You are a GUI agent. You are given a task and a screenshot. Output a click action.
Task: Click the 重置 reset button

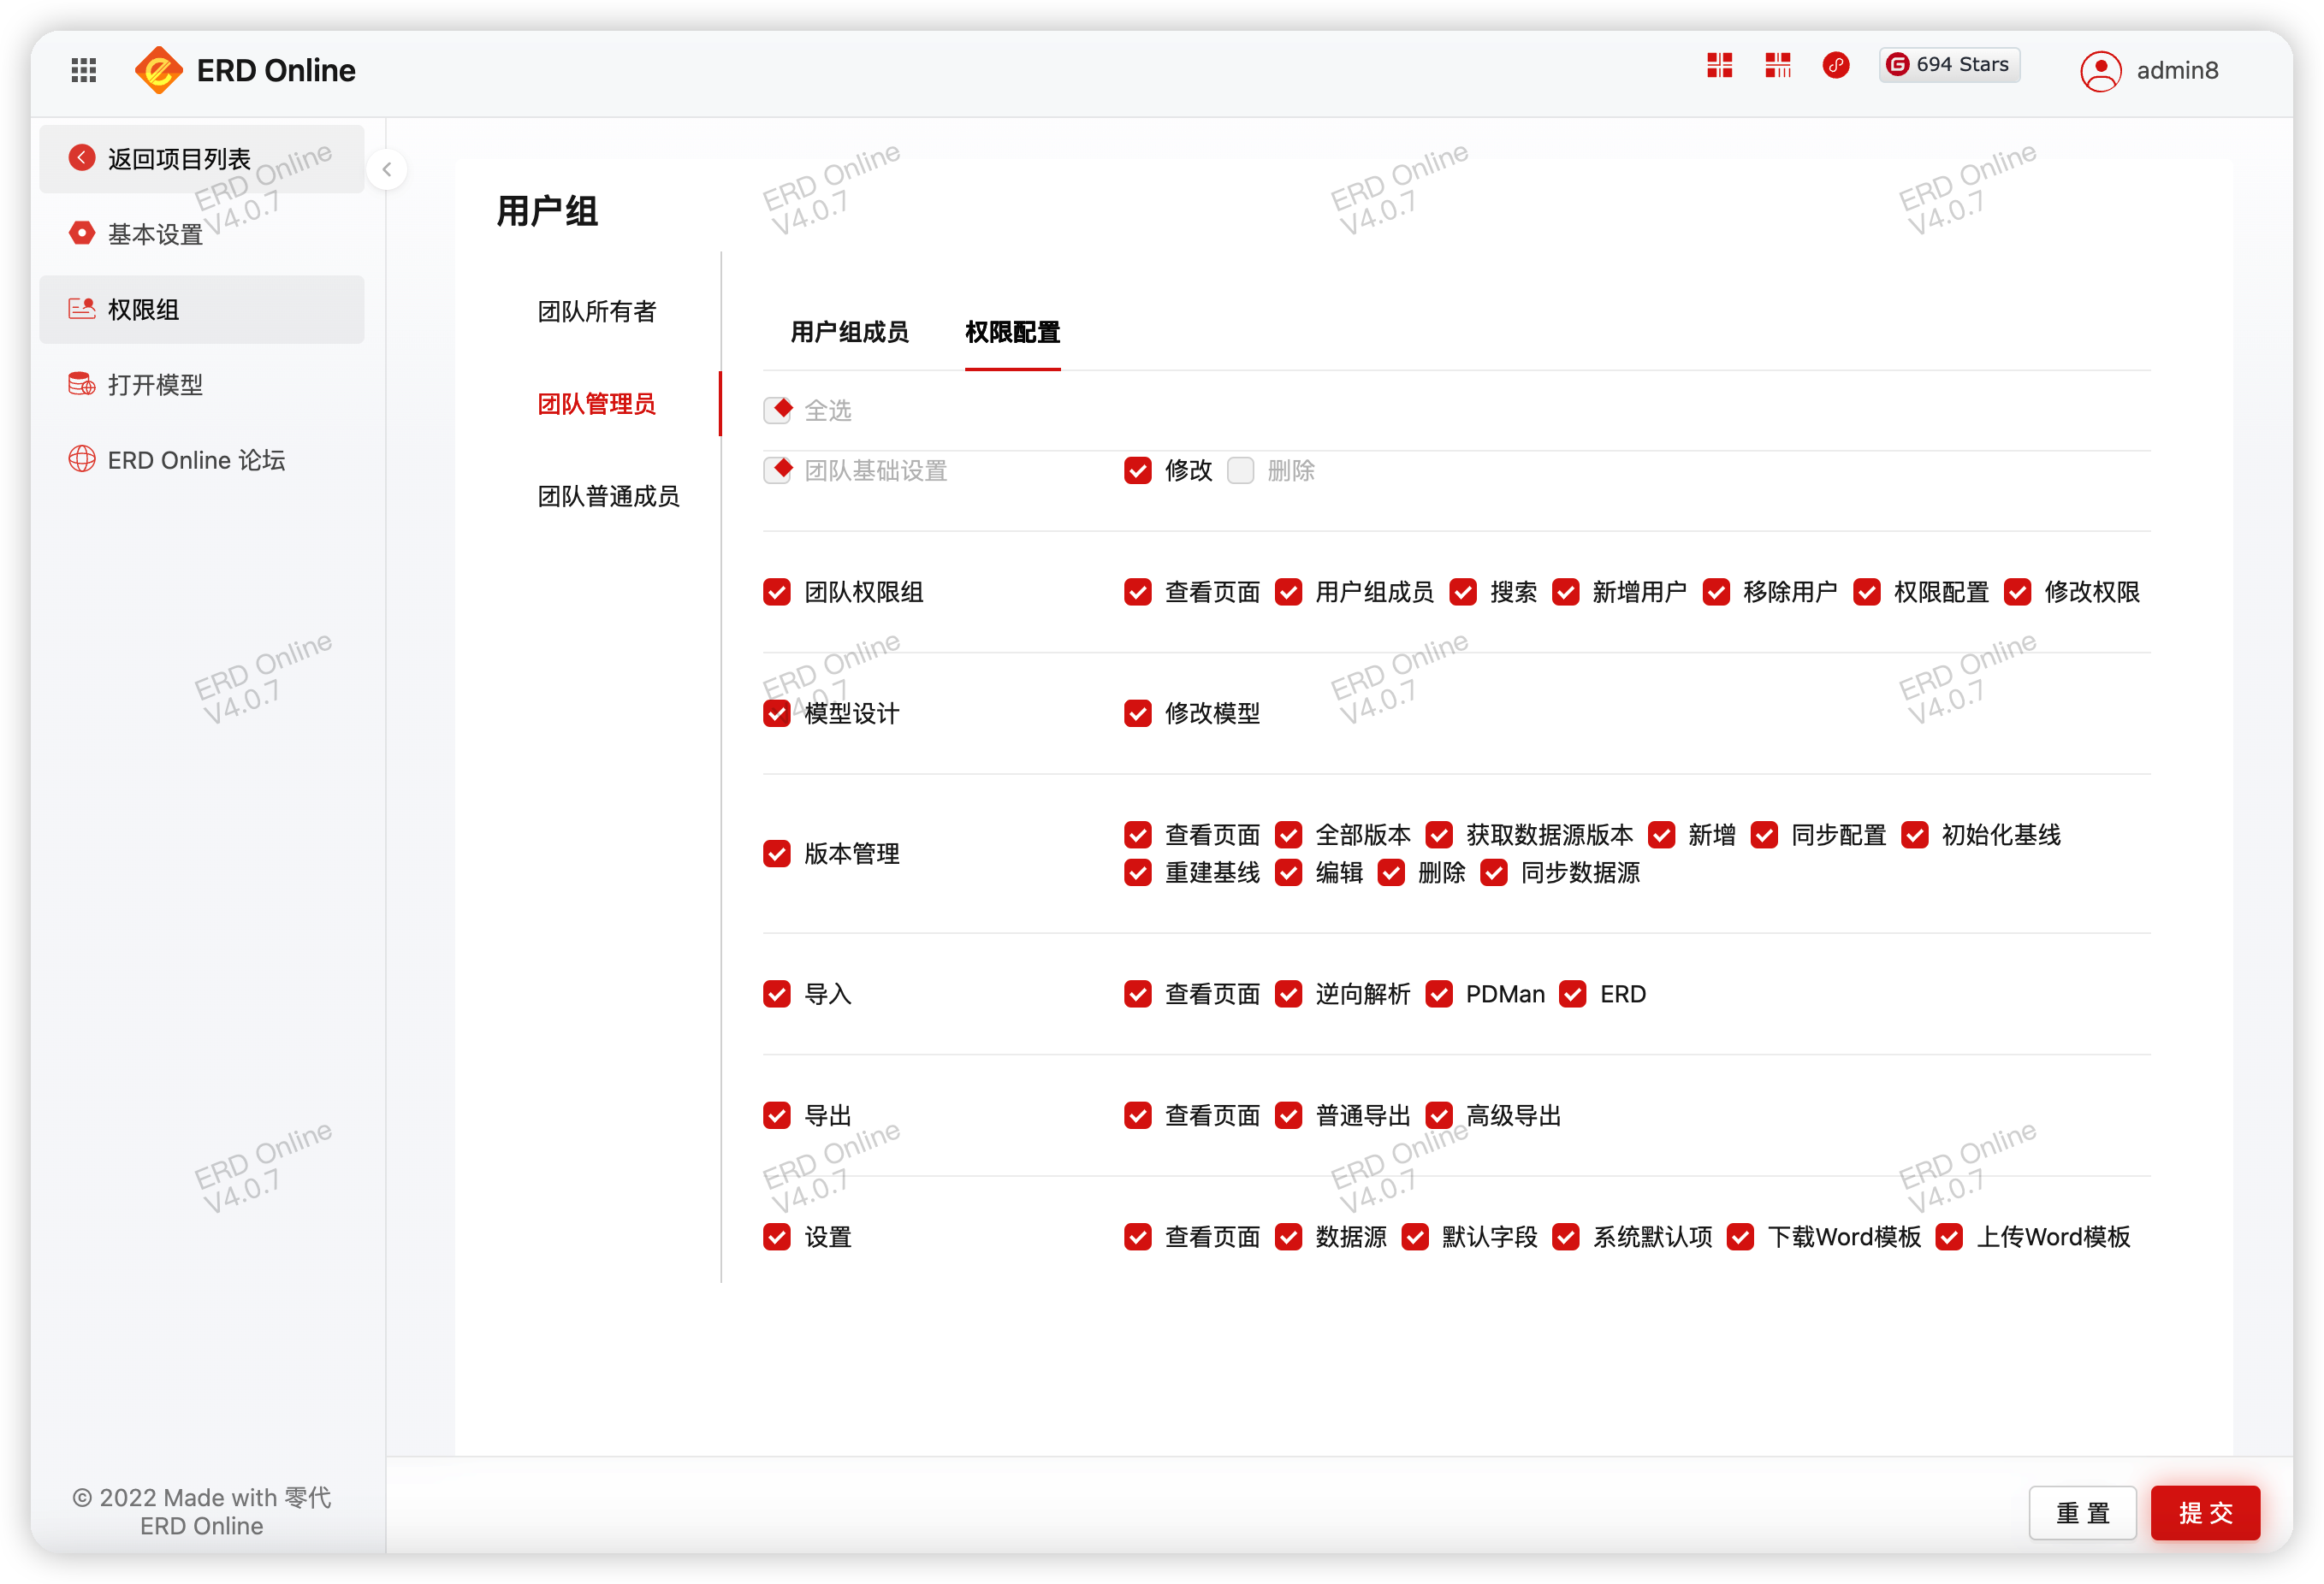pos(2082,1512)
